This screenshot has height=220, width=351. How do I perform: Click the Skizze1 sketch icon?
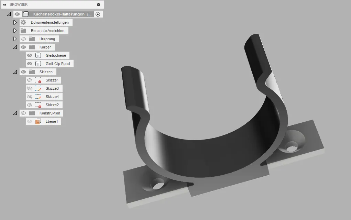[x=38, y=80]
